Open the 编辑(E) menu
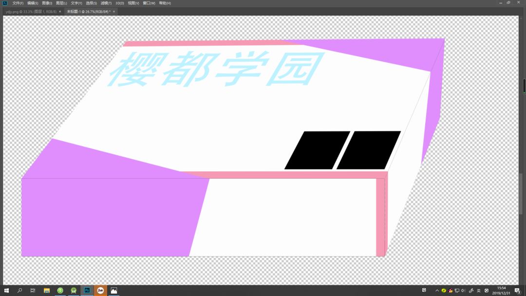The height and width of the screenshot is (296, 526). (33, 3)
